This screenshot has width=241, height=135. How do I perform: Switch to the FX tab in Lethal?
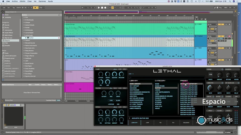pyautogui.click(x=173, y=122)
